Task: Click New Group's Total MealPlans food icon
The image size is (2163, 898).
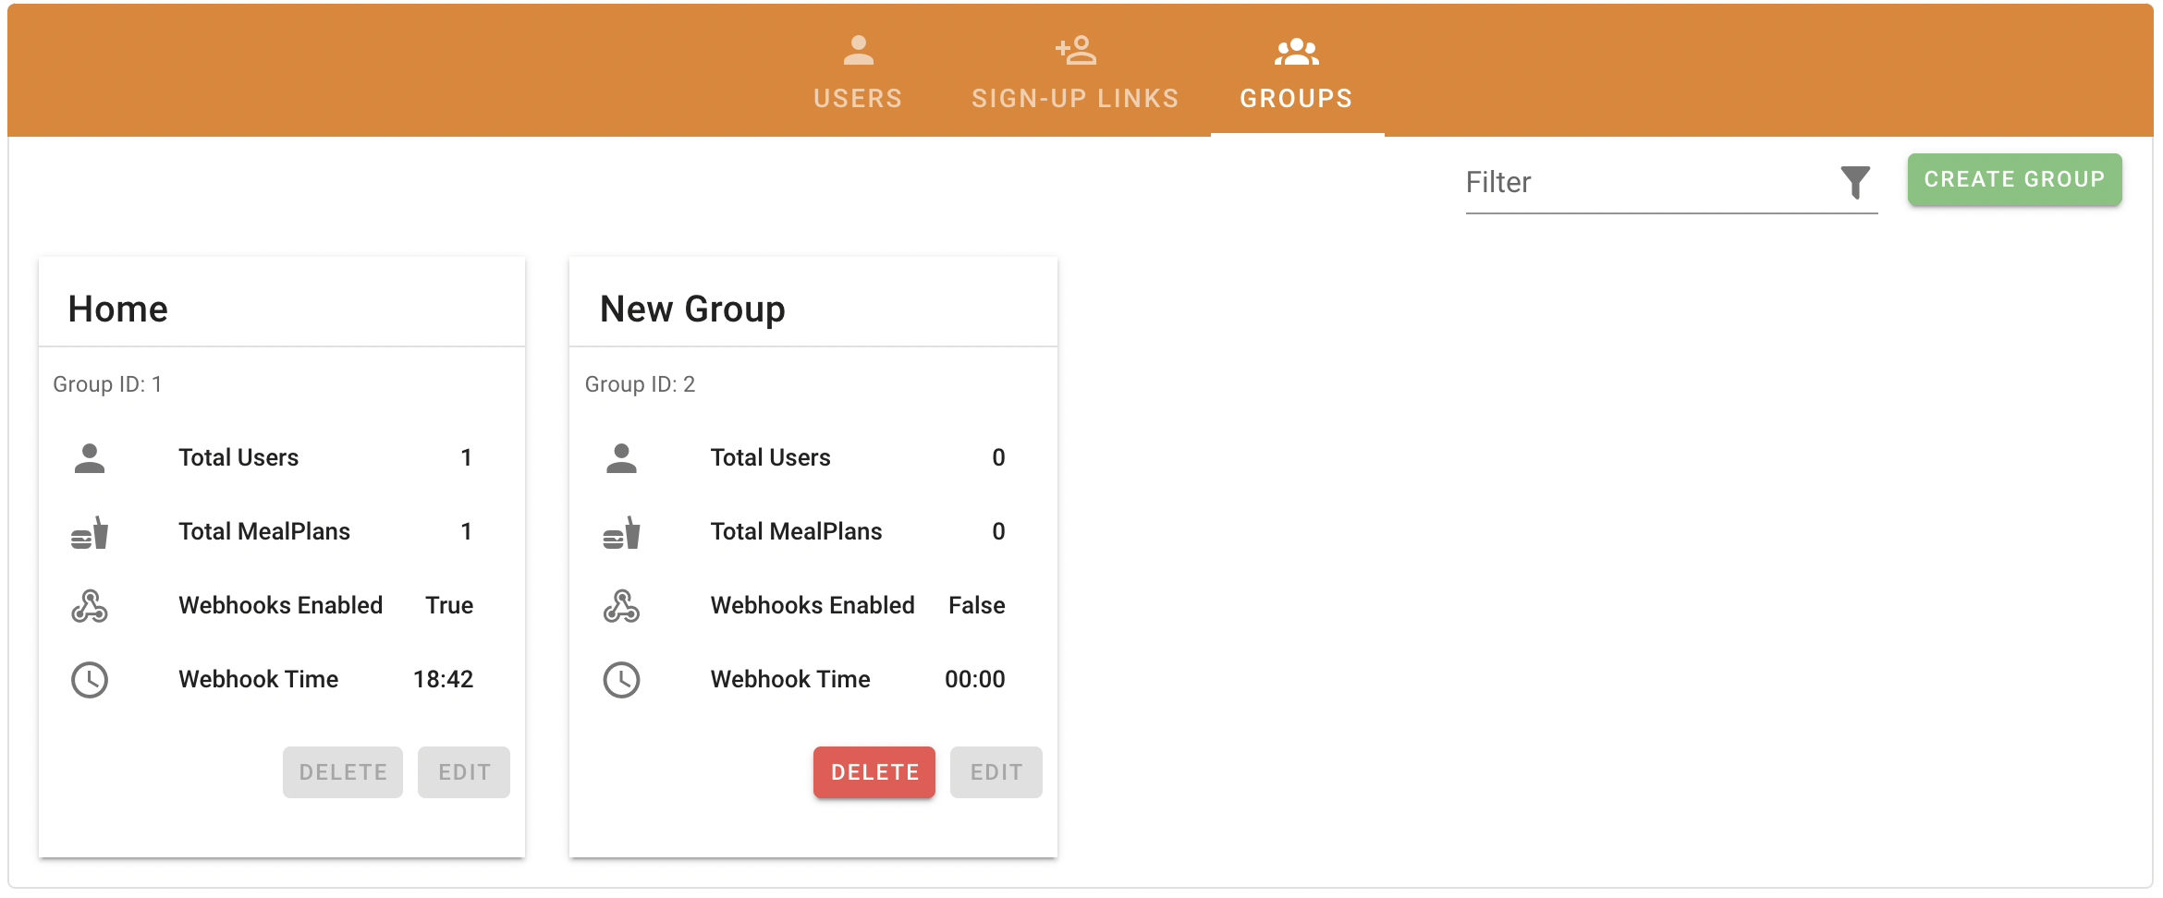Action: (621, 532)
